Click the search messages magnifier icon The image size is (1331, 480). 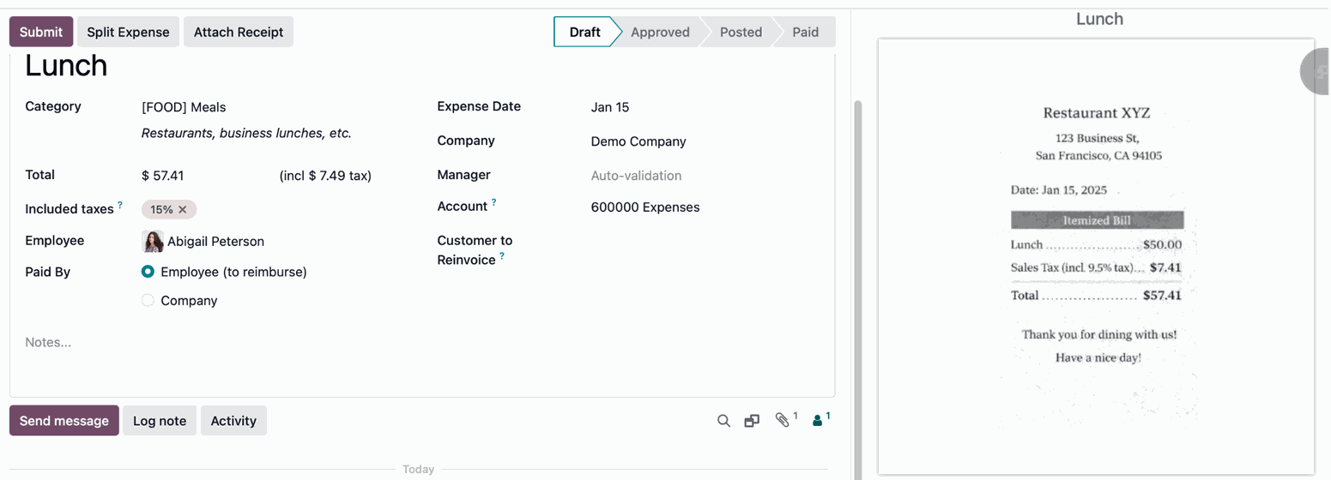pyautogui.click(x=723, y=421)
